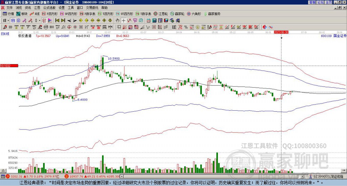
Task: Open the calculator icon
Action: [x=155, y=21]
